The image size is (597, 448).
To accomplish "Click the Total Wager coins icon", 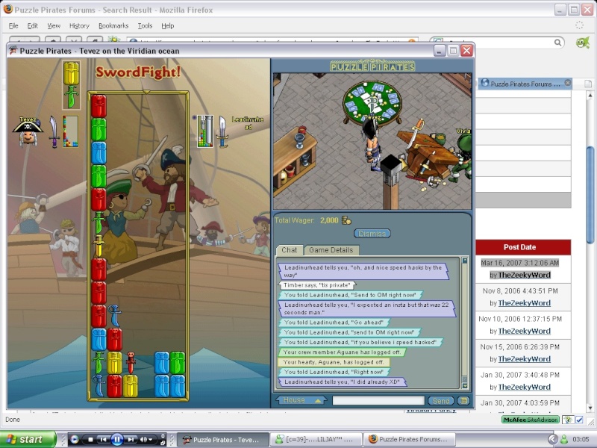I will pos(346,220).
